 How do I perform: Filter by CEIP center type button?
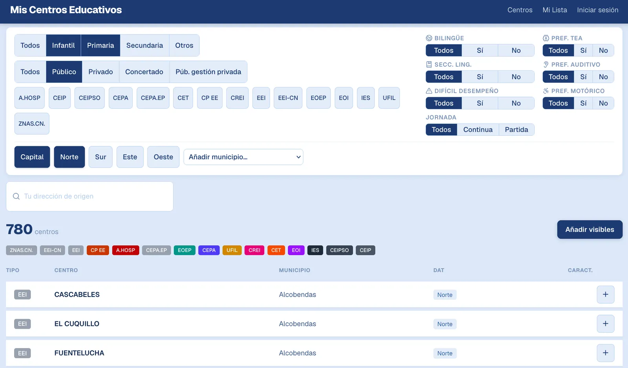[x=60, y=98]
